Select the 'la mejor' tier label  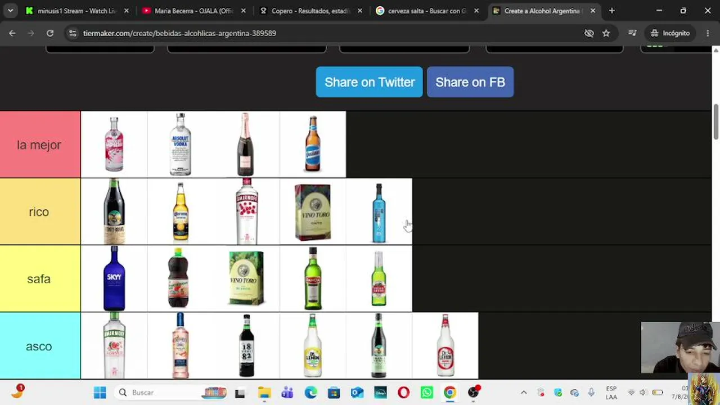[x=39, y=145]
